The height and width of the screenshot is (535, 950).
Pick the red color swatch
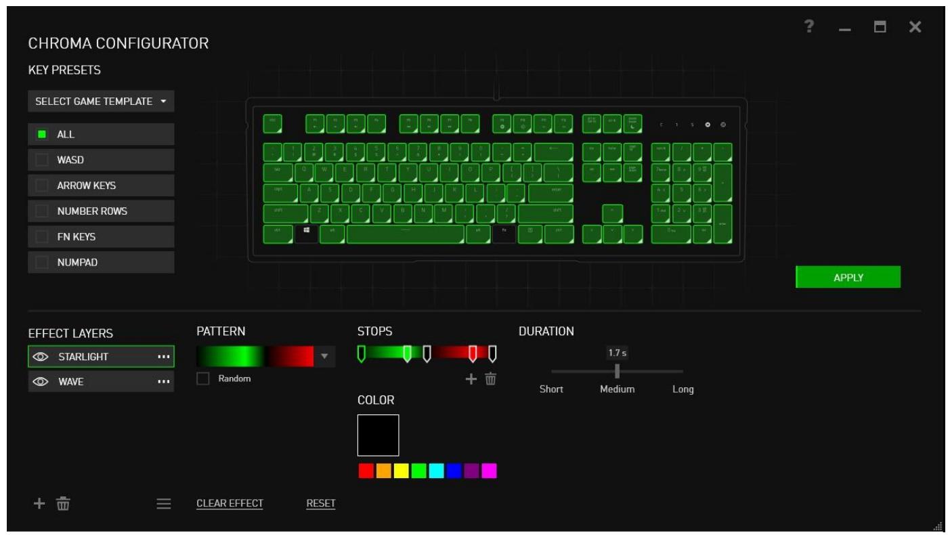point(366,471)
